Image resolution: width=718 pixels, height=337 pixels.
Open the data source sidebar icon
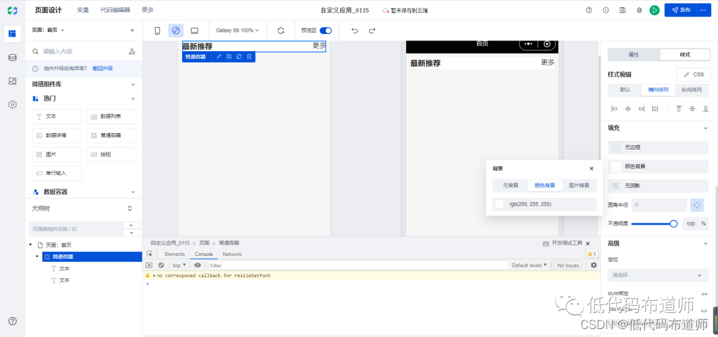click(13, 58)
